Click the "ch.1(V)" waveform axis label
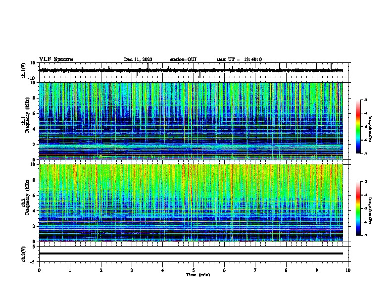392x303 pixels. pyautogui.click(x=24, y=70)
